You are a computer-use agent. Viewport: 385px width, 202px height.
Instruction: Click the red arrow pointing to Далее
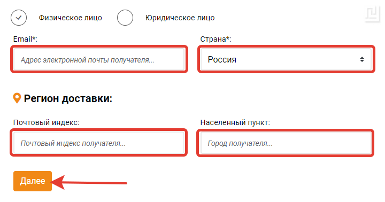tap(89, 182)
